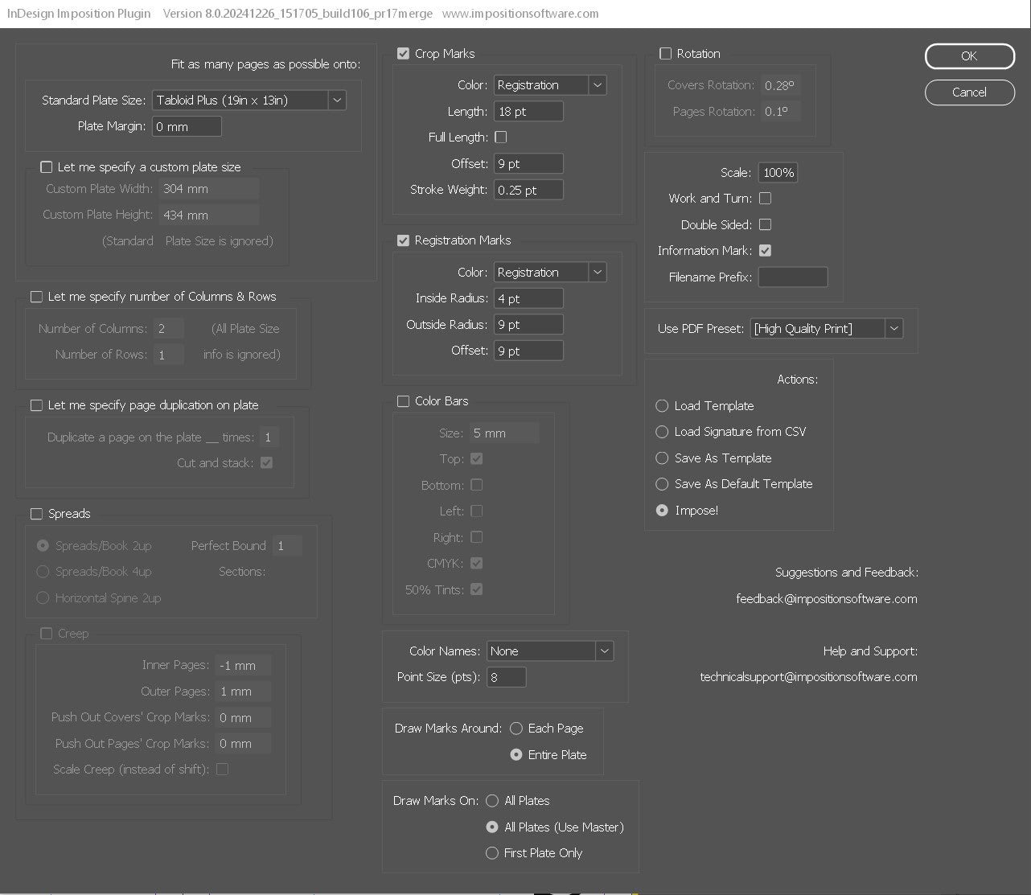
Task: Open the Standard Plate Size dropdown
Action: pyautogui.click(x=337, y=100)
